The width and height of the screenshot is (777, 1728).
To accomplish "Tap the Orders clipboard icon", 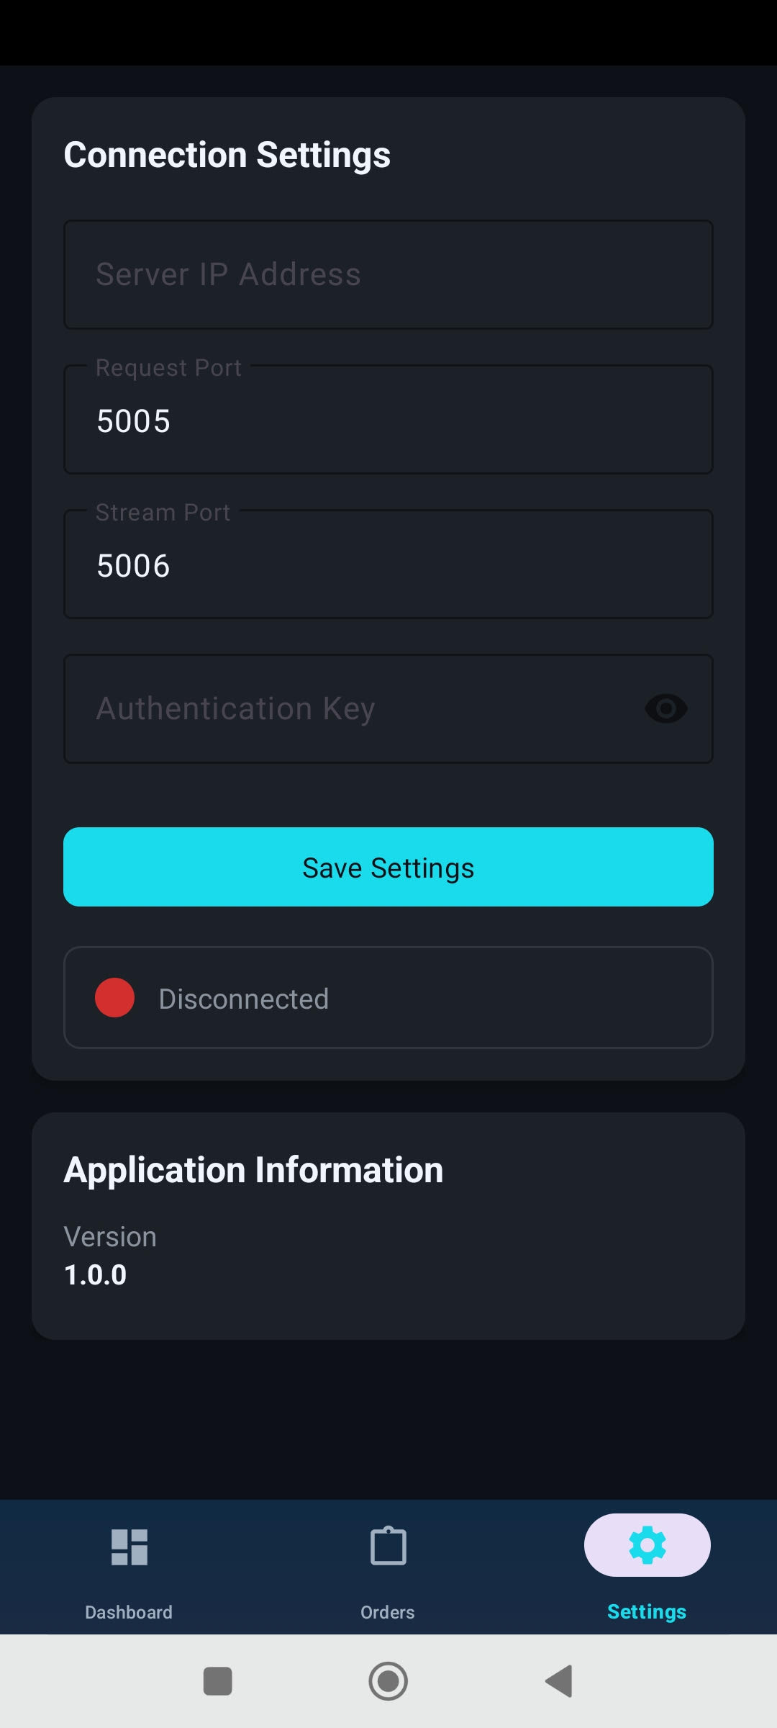I will (388, 1546).
